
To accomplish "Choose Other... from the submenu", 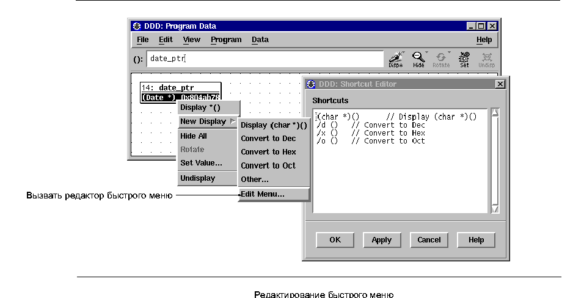I will click(x=274, y=180).
